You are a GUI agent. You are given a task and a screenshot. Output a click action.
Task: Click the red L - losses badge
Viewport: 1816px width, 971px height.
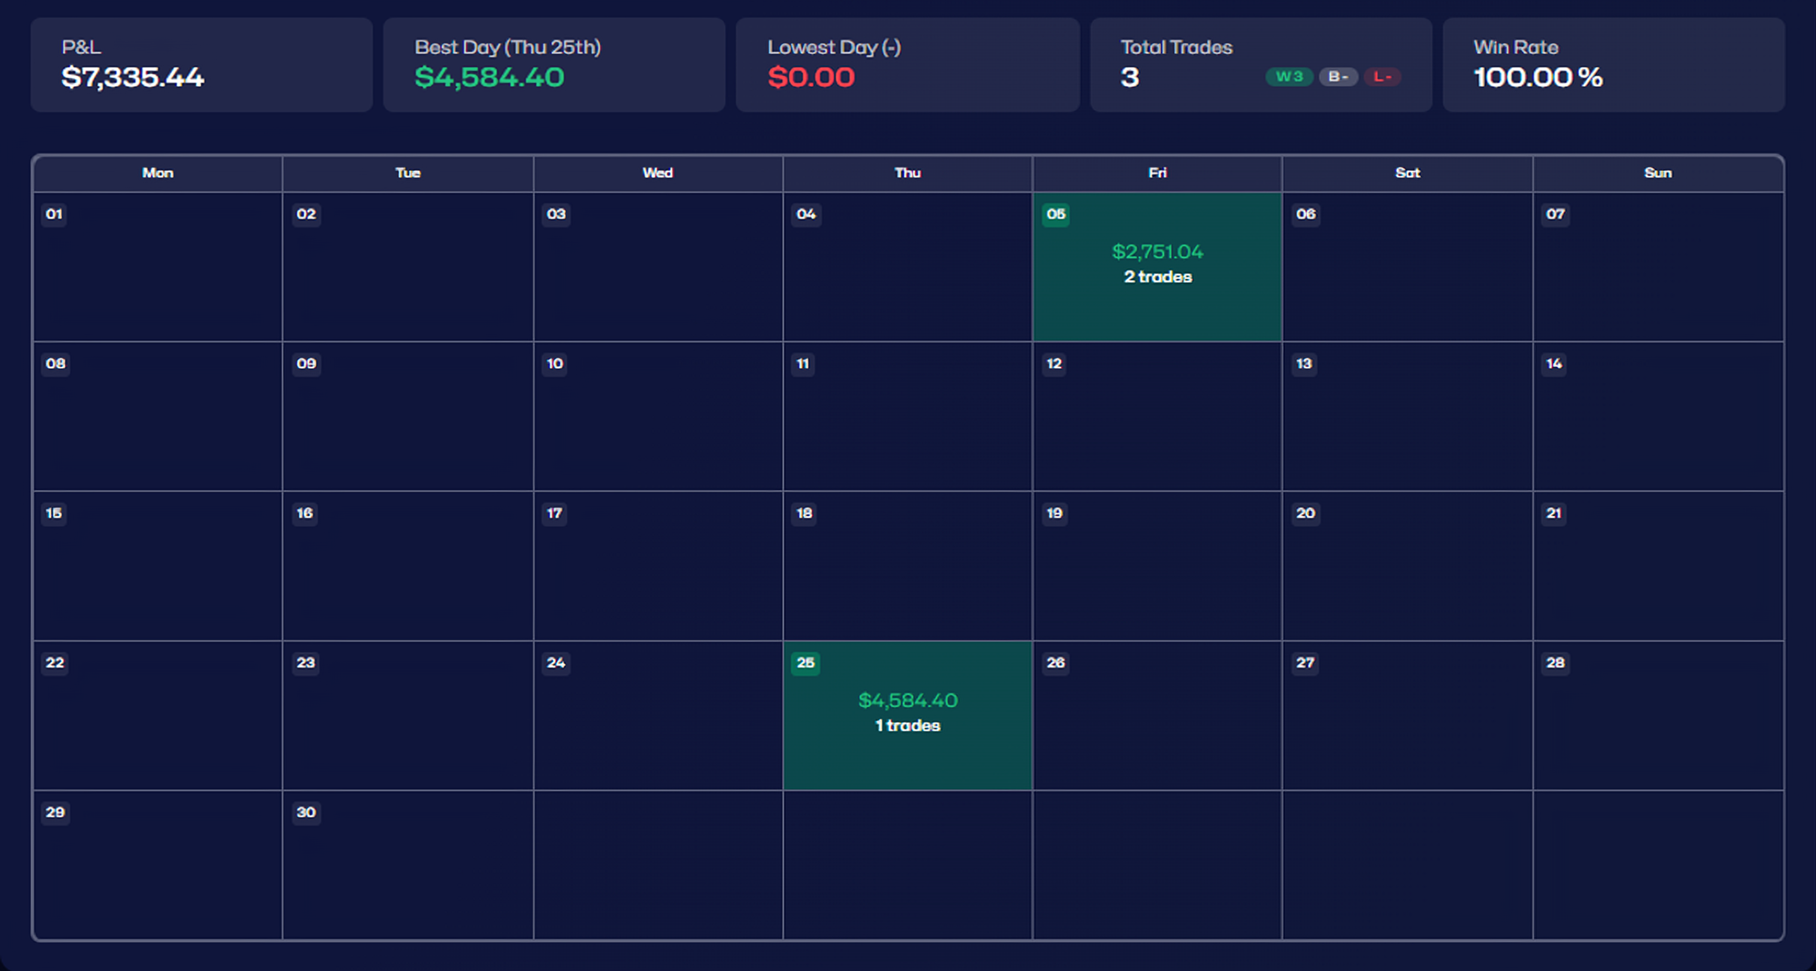[1382, 77]
